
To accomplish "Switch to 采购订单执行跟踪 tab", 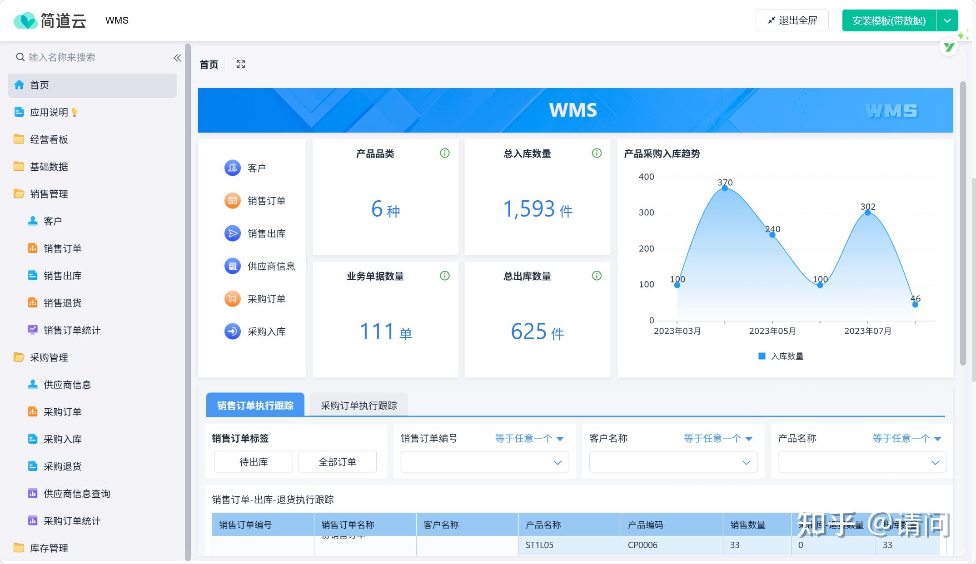I will click(x=359, y=406).
